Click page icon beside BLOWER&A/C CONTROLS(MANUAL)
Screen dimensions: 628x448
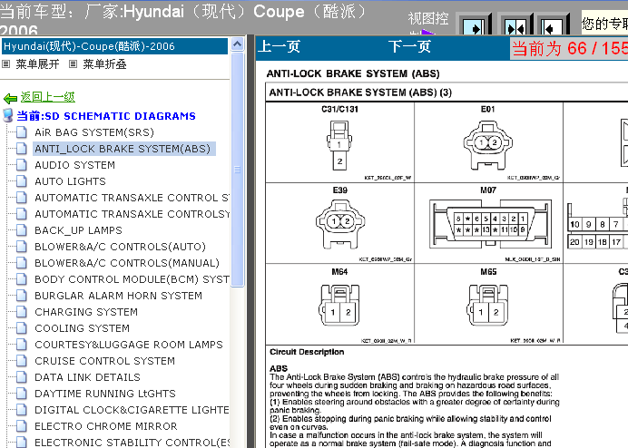click(x=22, y=263)
